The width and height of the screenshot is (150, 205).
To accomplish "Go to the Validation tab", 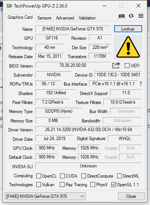I will [x=87, y=18].
